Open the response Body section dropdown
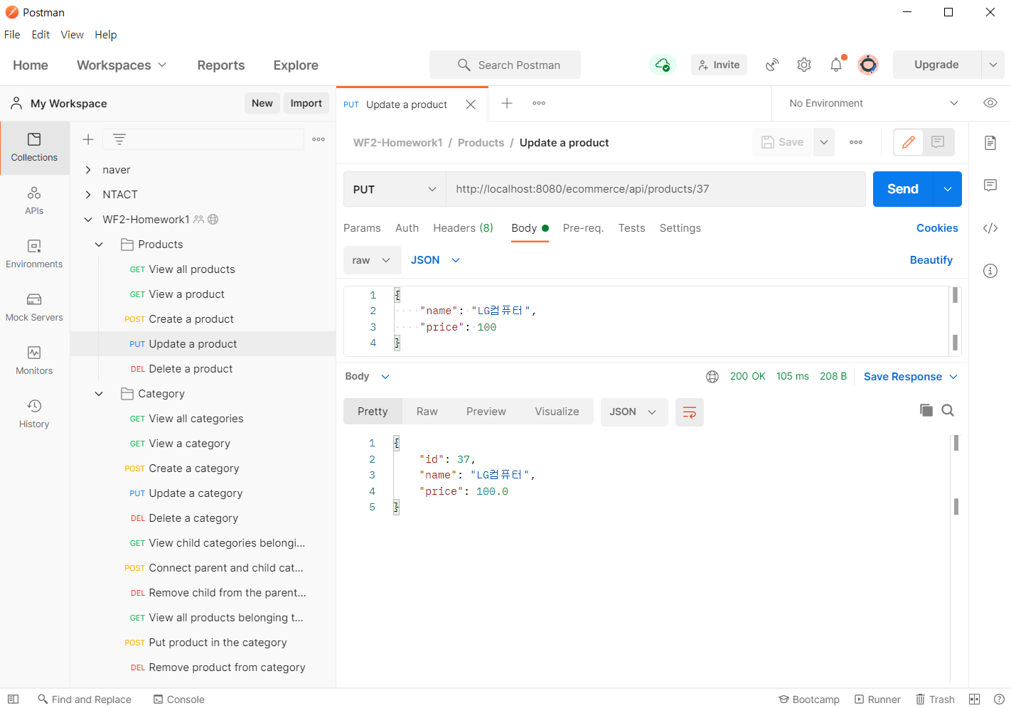 point(368,377)
